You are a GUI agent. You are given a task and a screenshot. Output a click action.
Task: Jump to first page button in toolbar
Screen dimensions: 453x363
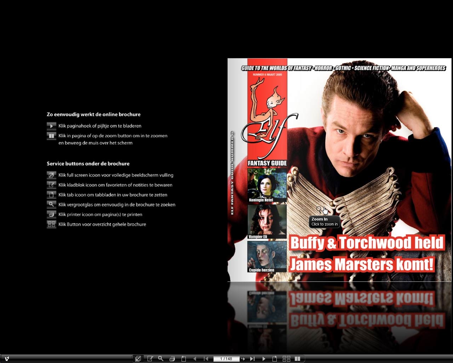point(206,359)
